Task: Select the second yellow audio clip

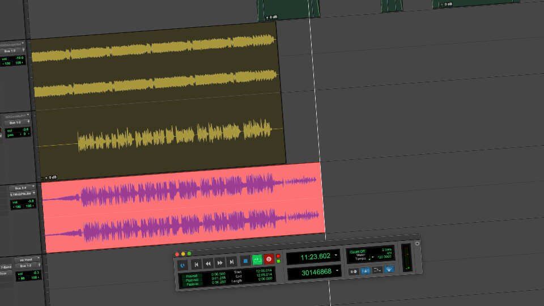Action: click(x=161, y=136)
